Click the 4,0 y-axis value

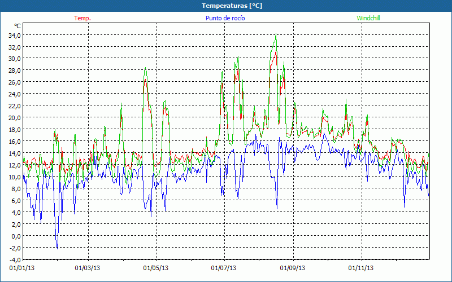tap(16, 213)
